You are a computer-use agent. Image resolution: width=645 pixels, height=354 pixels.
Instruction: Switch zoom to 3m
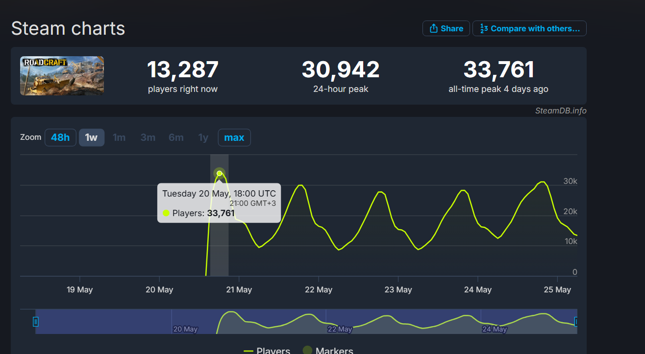pos(148,137)
